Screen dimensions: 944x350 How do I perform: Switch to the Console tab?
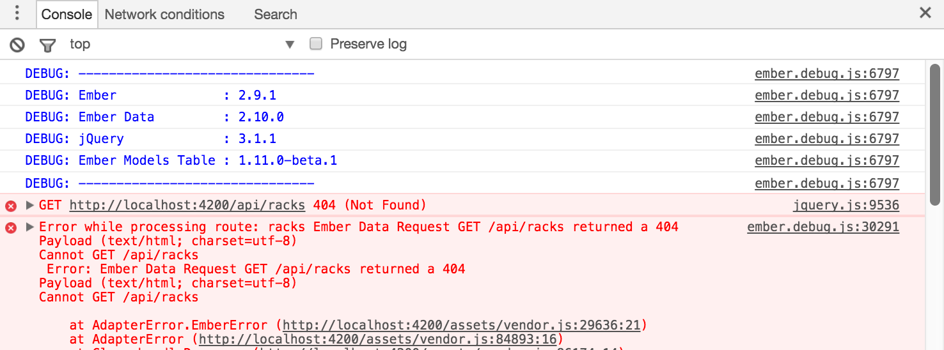click(x=67, y=14)
